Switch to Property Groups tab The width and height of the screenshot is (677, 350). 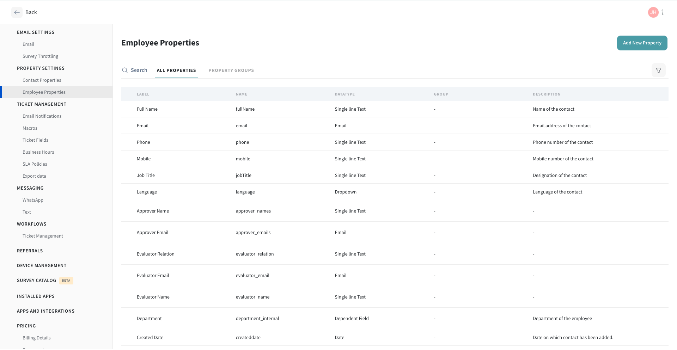pos(231,70)
